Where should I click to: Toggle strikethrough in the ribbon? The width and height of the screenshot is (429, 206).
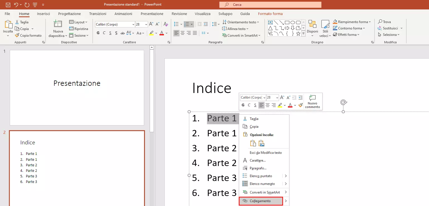(x=123, y=33)
